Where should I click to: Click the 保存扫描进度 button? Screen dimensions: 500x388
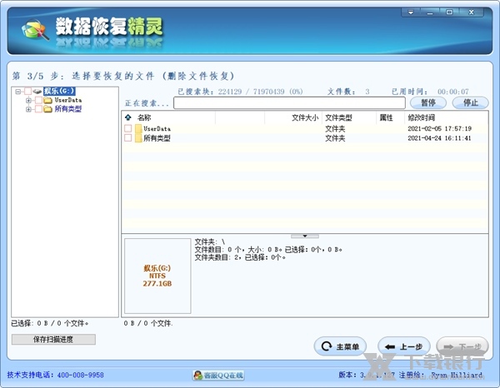[x=53, y=339]
